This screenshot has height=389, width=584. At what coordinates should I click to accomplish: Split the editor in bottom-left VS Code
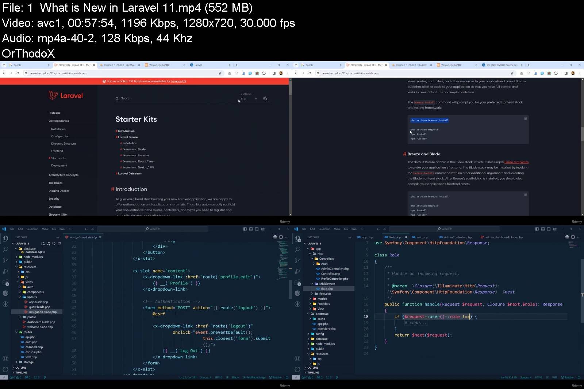281,237
